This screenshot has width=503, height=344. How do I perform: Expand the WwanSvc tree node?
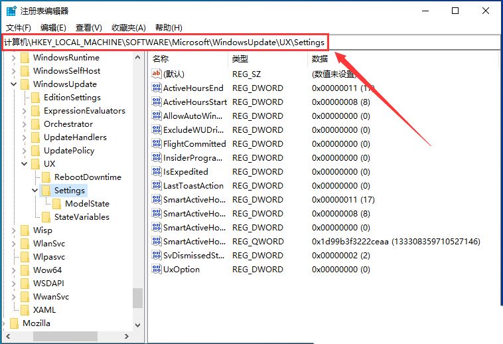click(13, 297)
